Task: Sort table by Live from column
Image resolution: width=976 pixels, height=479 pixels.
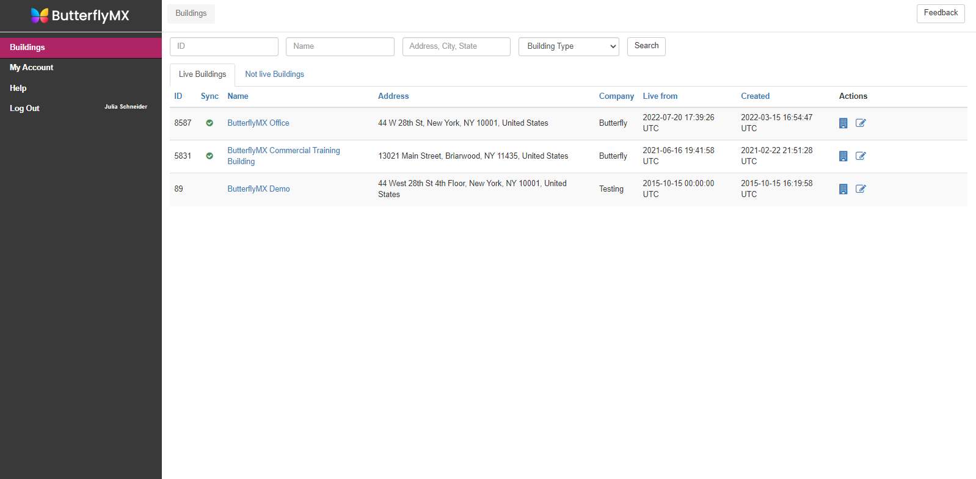Action: click(x=660, y=96)
